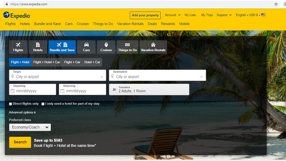Open Vacation Rentals in top navigation

coord(130,24)
